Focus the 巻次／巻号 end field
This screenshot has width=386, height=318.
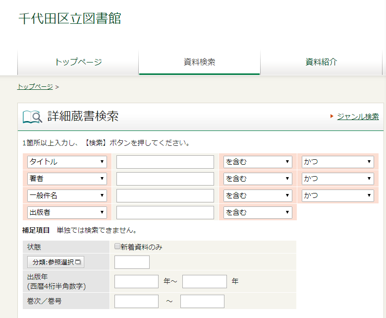tap(202, 301)
